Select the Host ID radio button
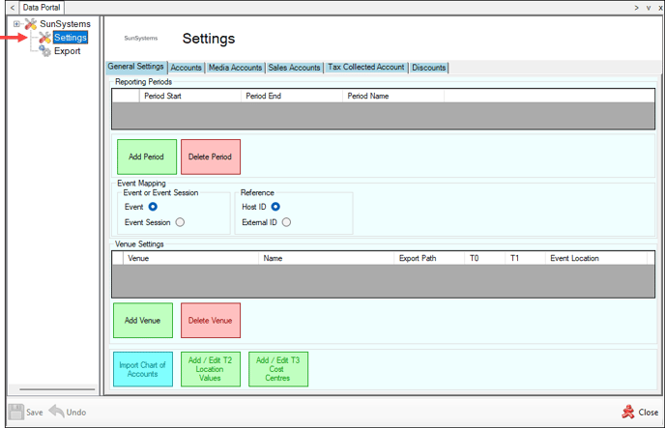Screen dimensions: 665x428 (x=275, y=207)
